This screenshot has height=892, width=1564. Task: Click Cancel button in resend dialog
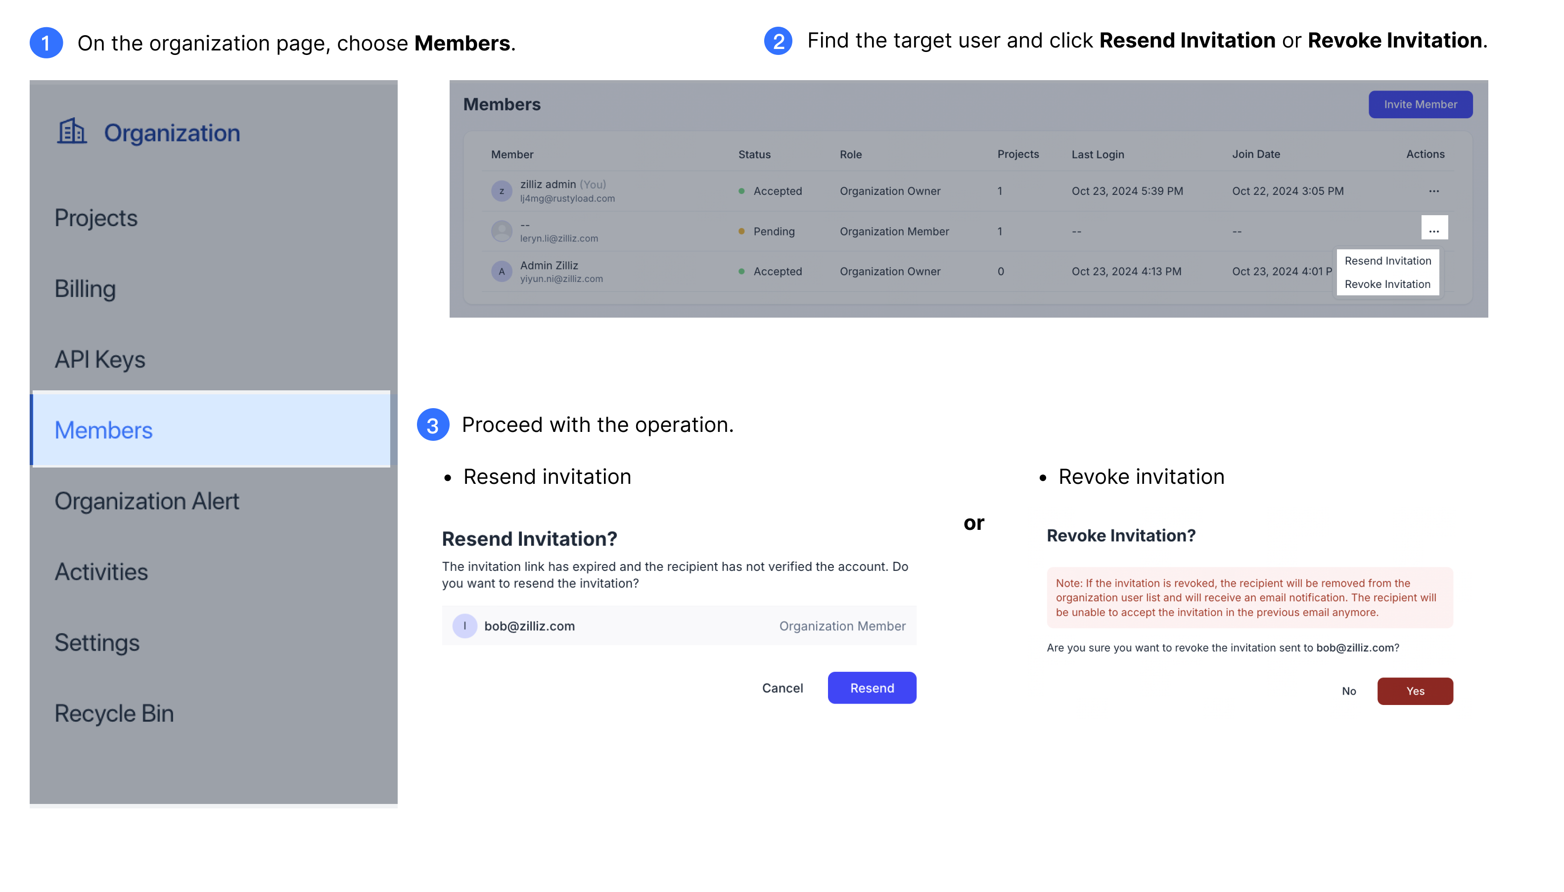[x=783, y=688]
